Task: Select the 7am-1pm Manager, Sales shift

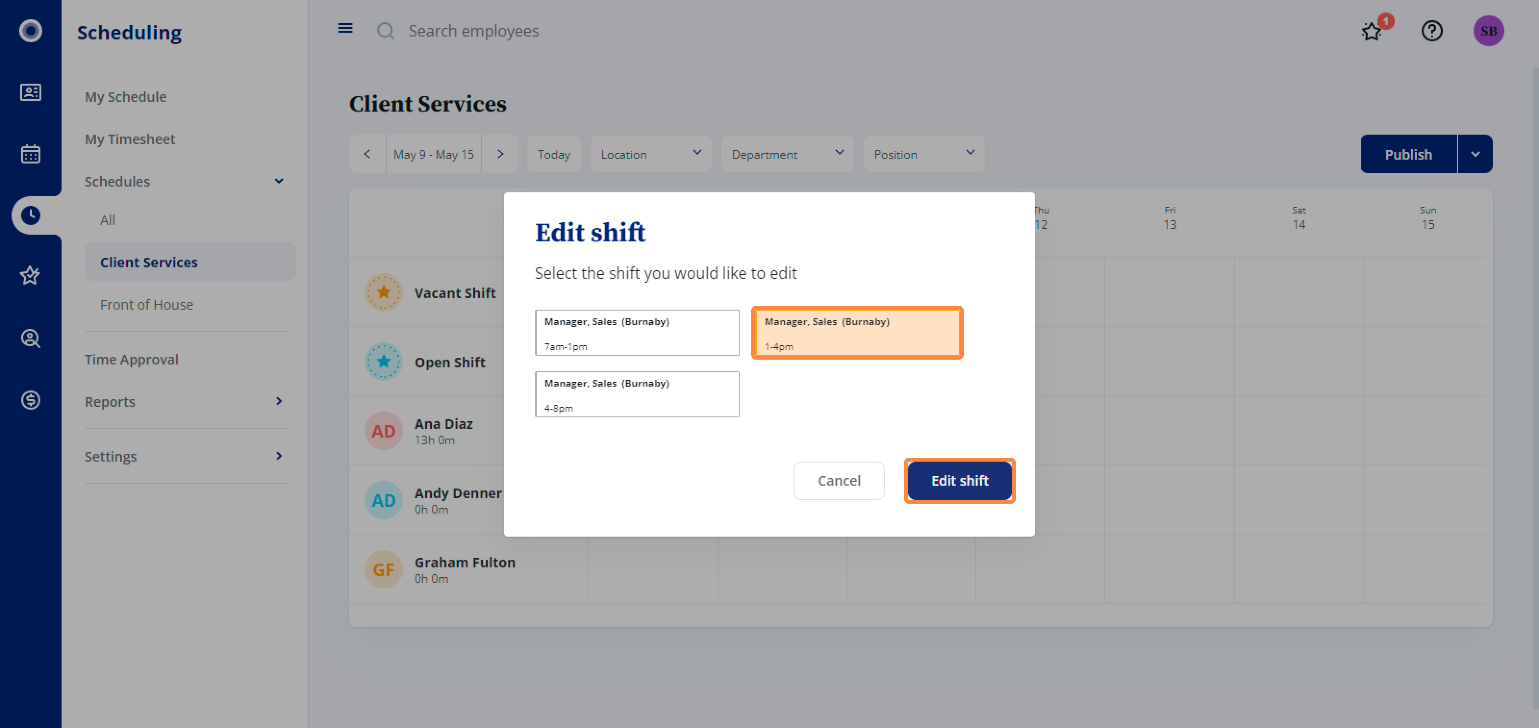Action: pyautogui.click(x=637, y=333)
